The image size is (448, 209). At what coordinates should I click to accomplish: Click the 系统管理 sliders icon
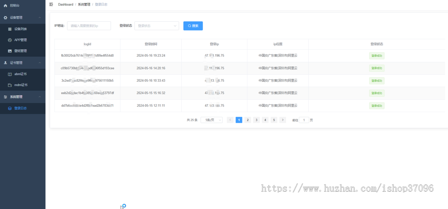(5, 97)
